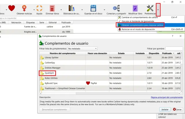Choose 'Reiniciar en el modo de depuración'
Viewport: 185px width, 119px height.
tap(139, 29)
